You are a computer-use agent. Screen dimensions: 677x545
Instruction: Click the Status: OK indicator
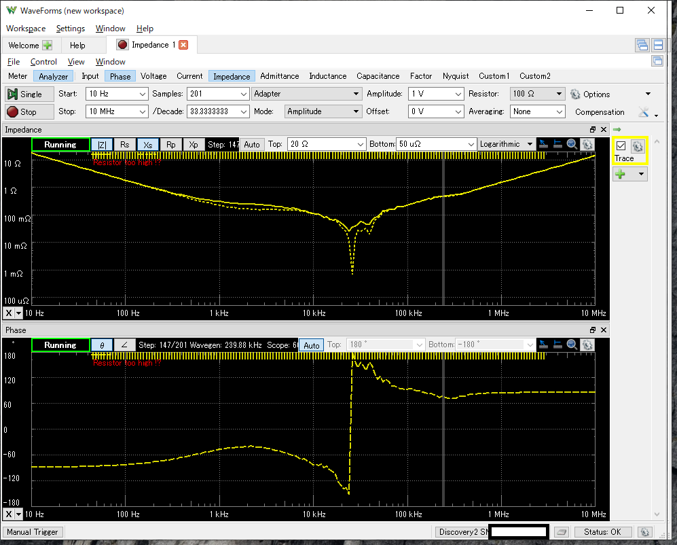click(x=602, y=532)
